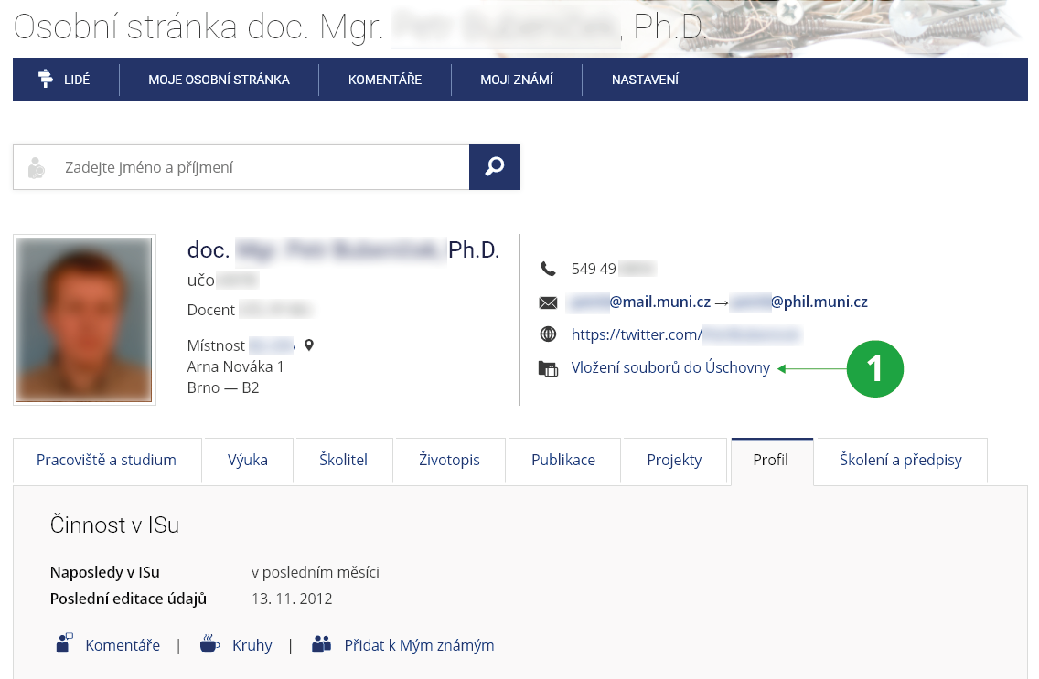Click the magnifier search button
The width and height of the screenshot is (1039, 679).
(494, 167)
